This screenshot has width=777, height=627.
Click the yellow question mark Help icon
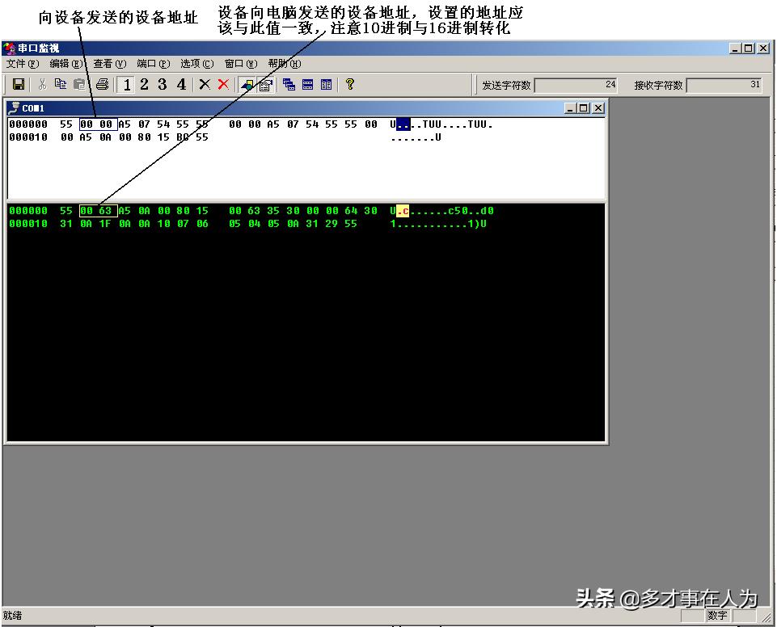tap(350, 84)
